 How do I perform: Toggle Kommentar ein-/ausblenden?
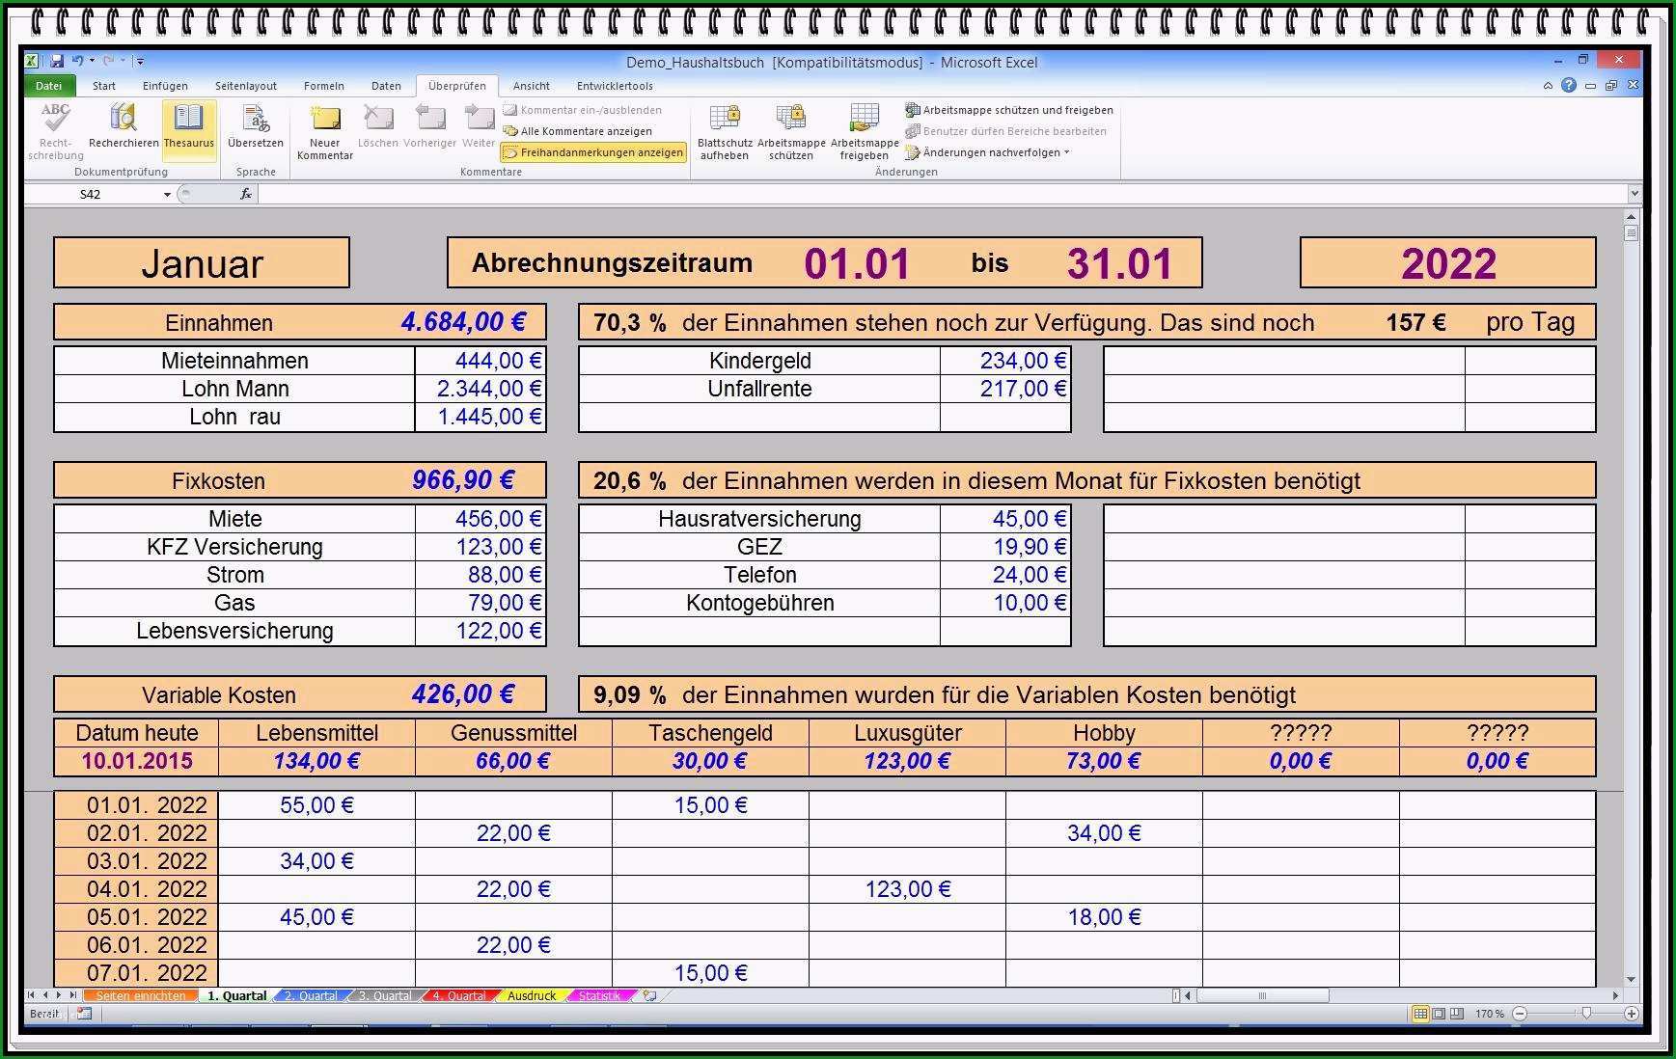pos(583,110)
